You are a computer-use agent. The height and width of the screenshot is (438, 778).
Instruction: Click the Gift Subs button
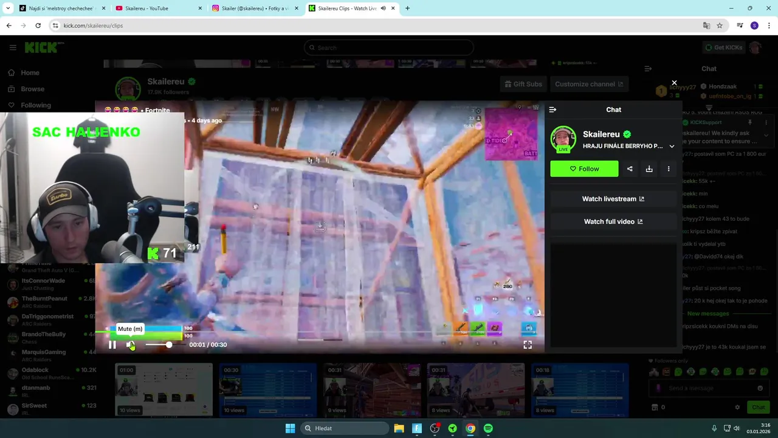click(x=523, y=84)
